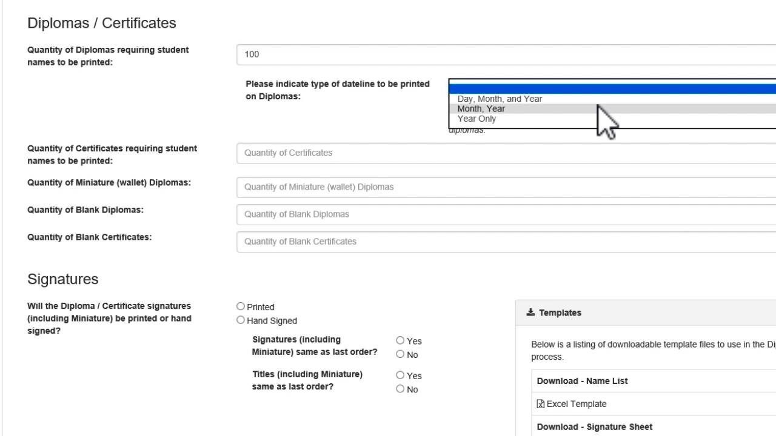Screen dimensions: 776x436
Task: Click the Download - Name List heading
Action: coord(582,381)
